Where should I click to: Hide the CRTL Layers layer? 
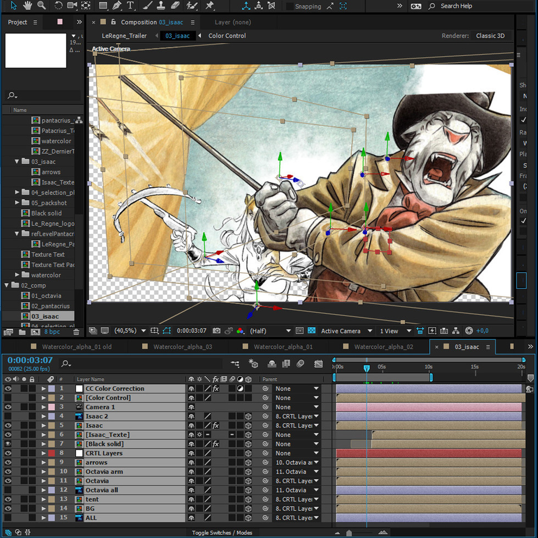point(8,453)
